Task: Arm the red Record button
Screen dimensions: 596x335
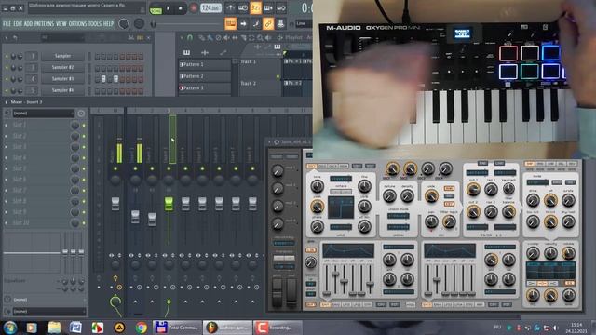Action: [193, 8]
